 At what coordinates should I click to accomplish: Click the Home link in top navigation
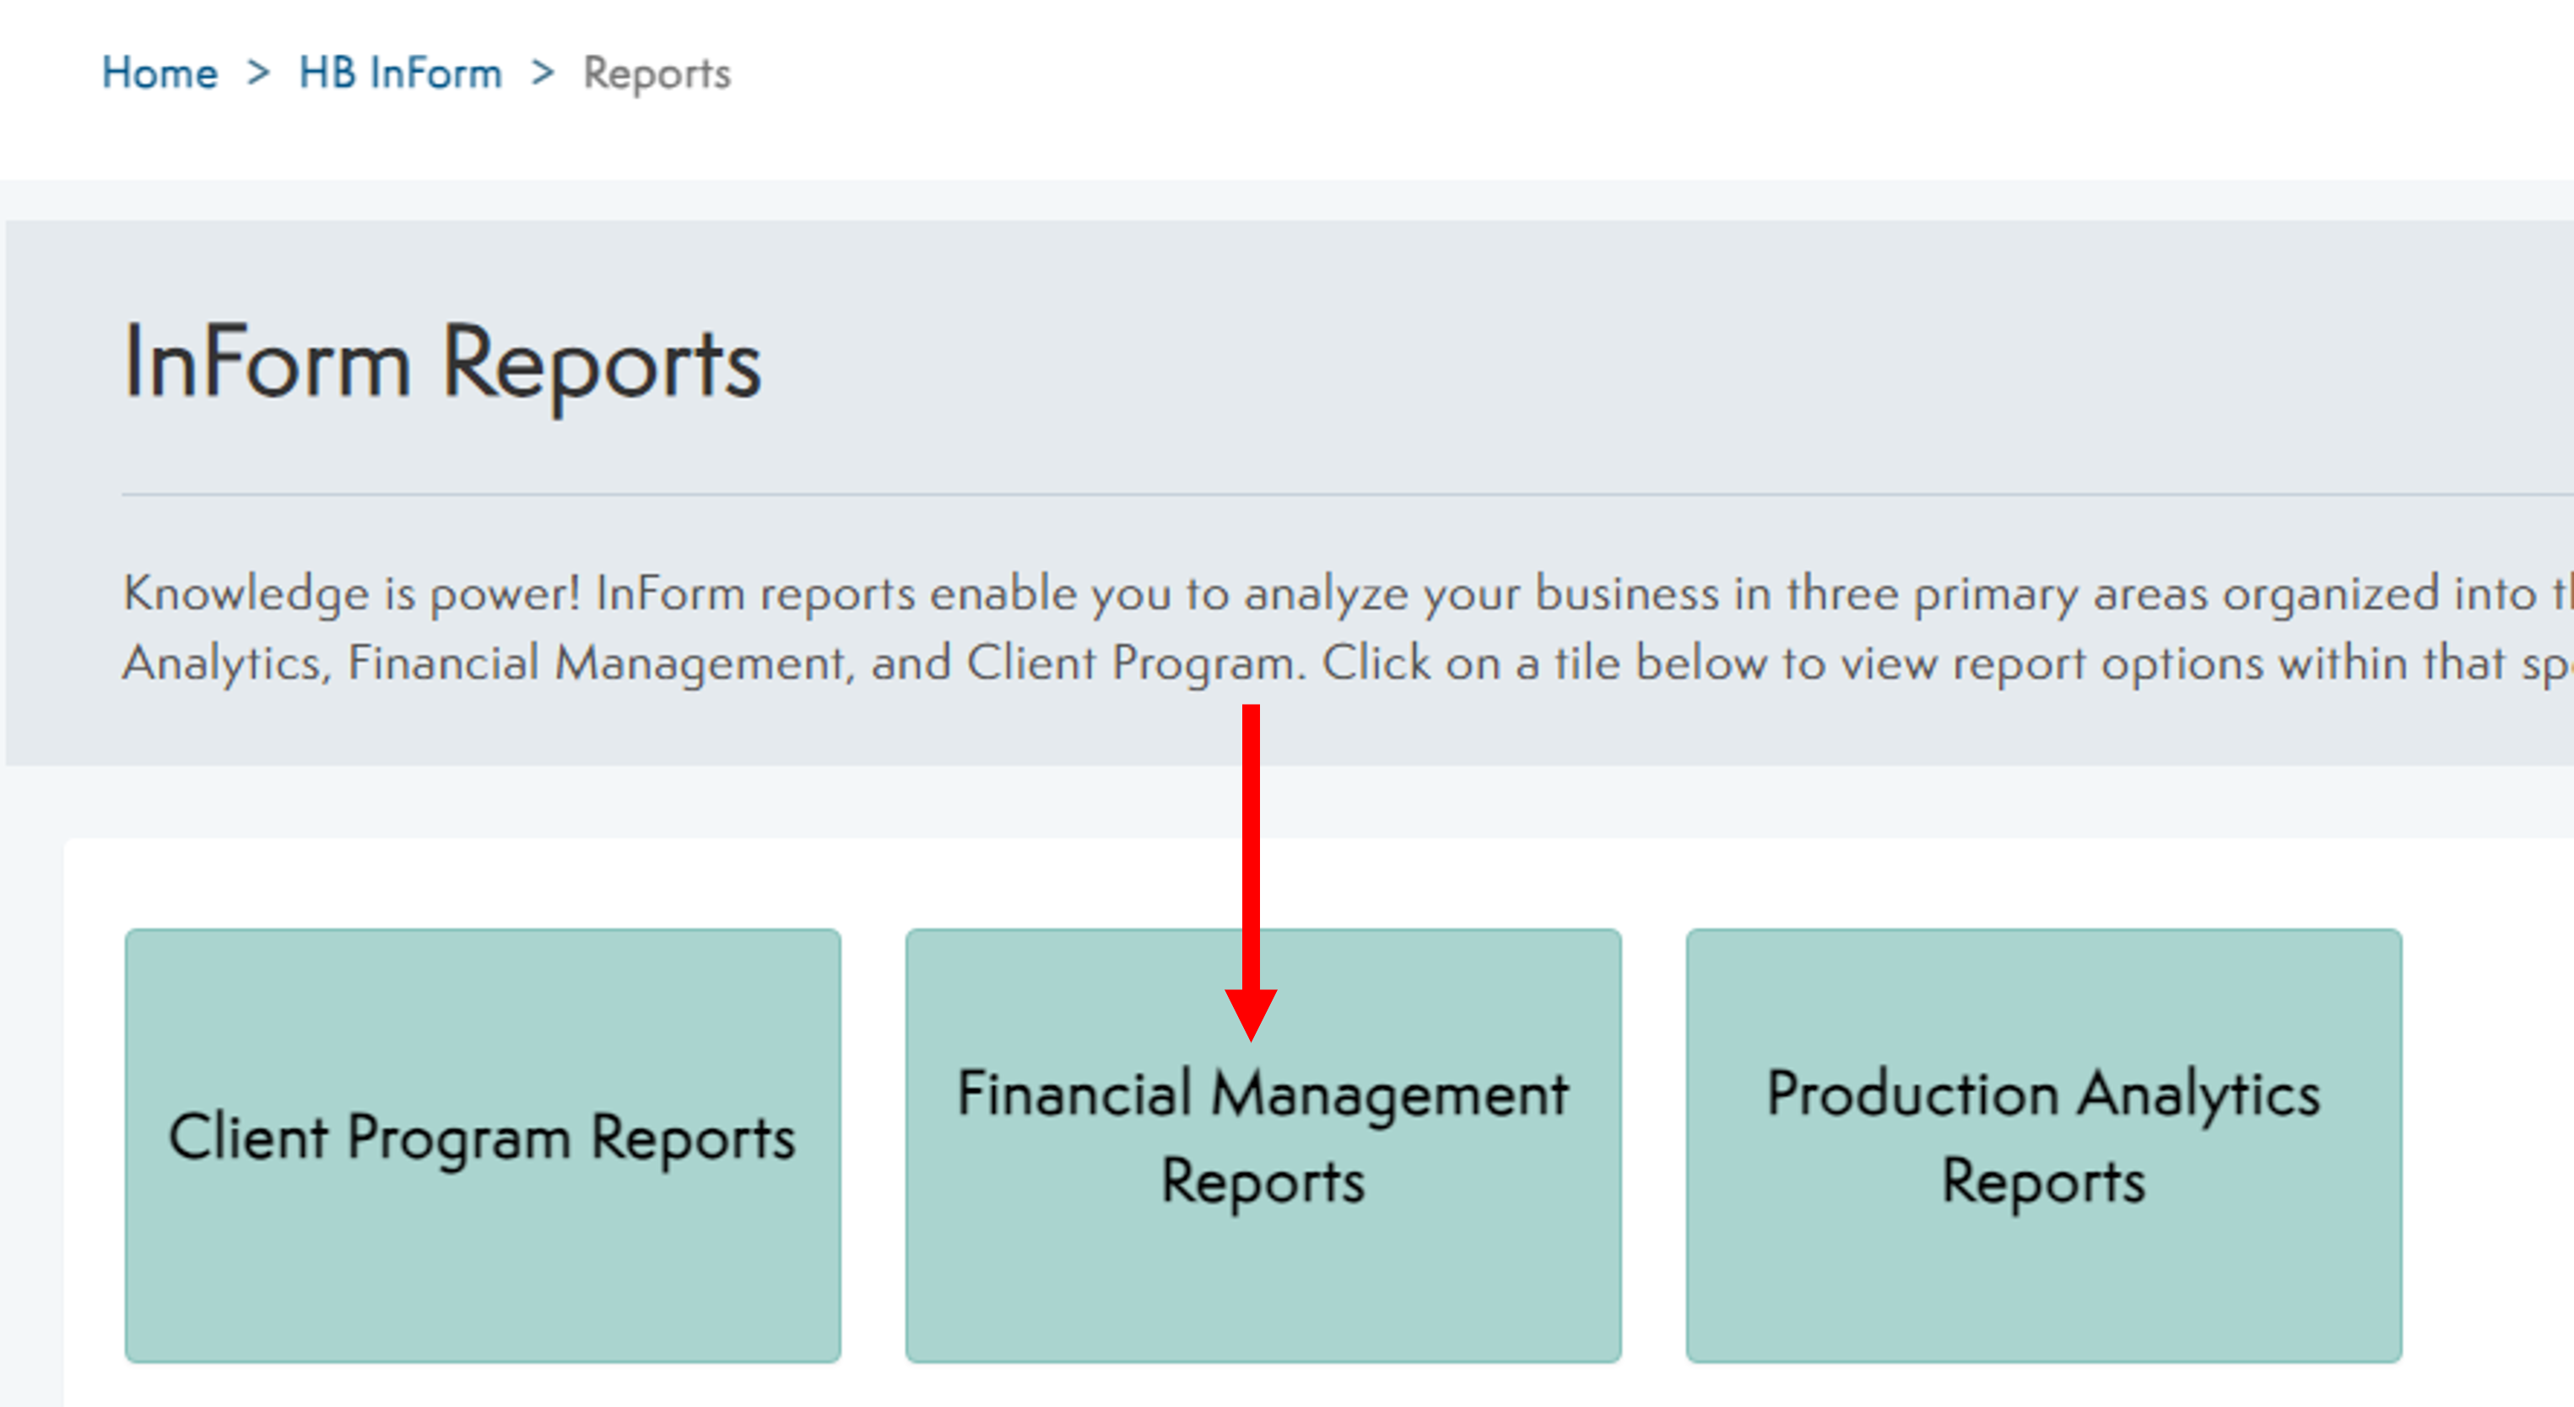(160, 72)
